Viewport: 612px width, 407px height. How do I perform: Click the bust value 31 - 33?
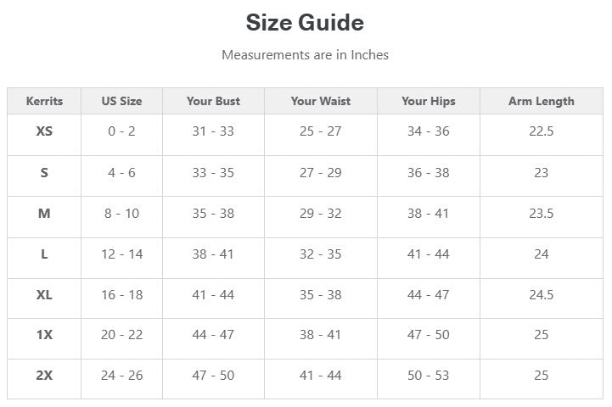(213, 131)
